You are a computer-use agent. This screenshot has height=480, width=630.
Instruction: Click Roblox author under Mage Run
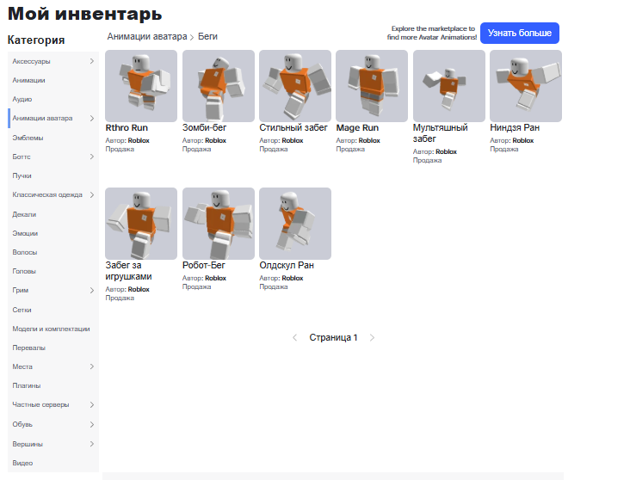click(x=369, y=140)
